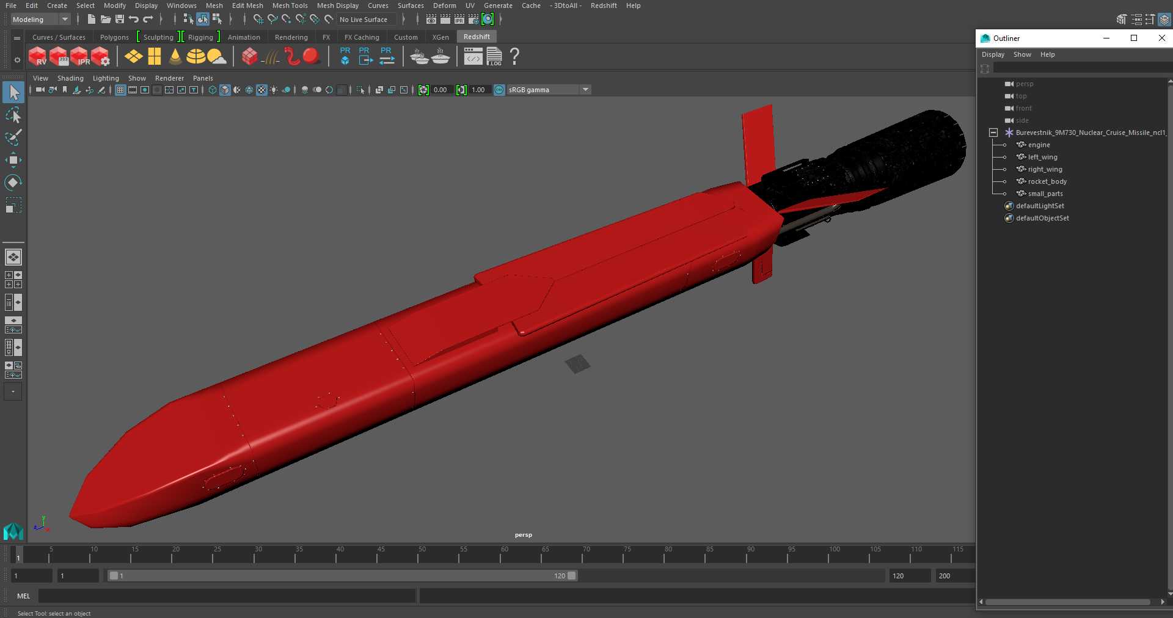This screenshot has width=1173, height=618.
Task: Select engine node in Outliner
Action: tap(1039, 145)
